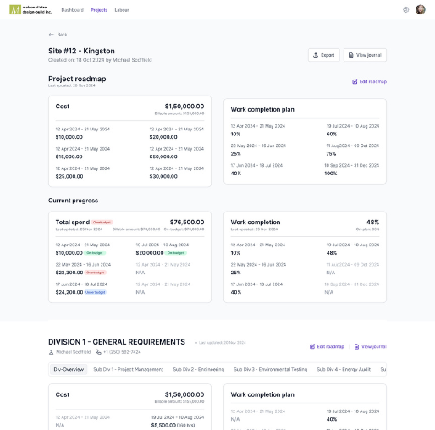Click the edit icon in Division 1 header
This screenshot has width=435, height=430.
(312, 346)
